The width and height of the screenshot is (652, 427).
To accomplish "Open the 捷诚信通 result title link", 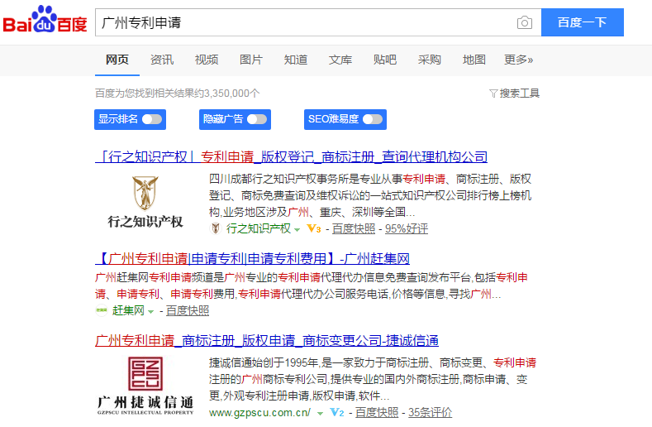I will 267,341.
